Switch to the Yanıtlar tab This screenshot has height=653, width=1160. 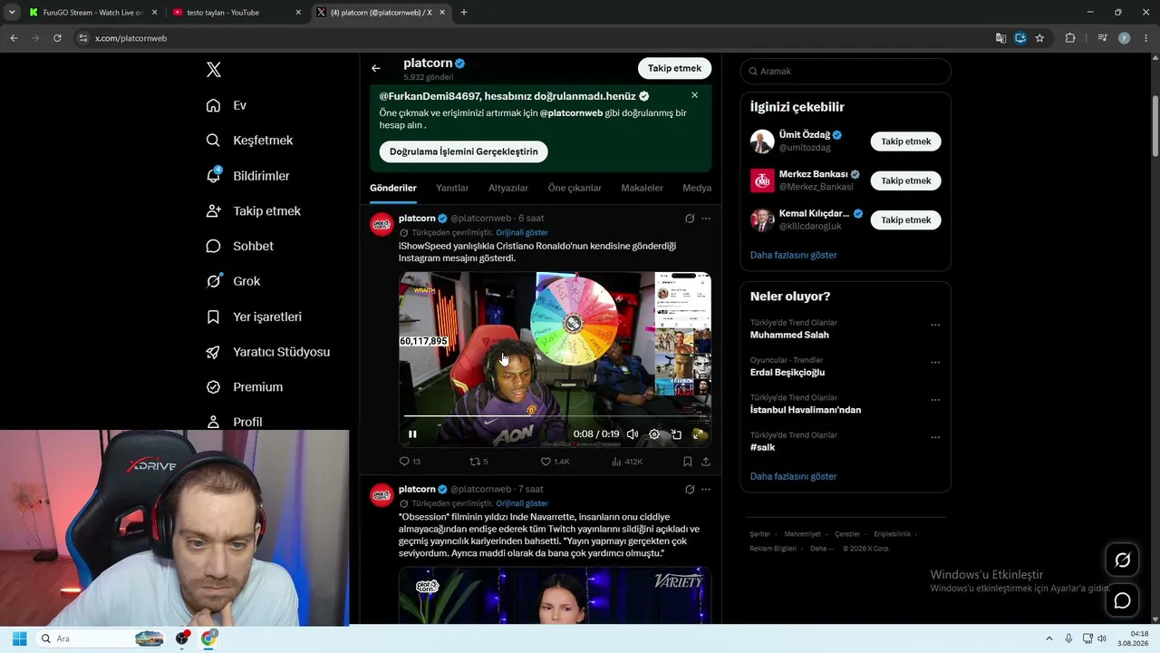[x=452, y=188]
